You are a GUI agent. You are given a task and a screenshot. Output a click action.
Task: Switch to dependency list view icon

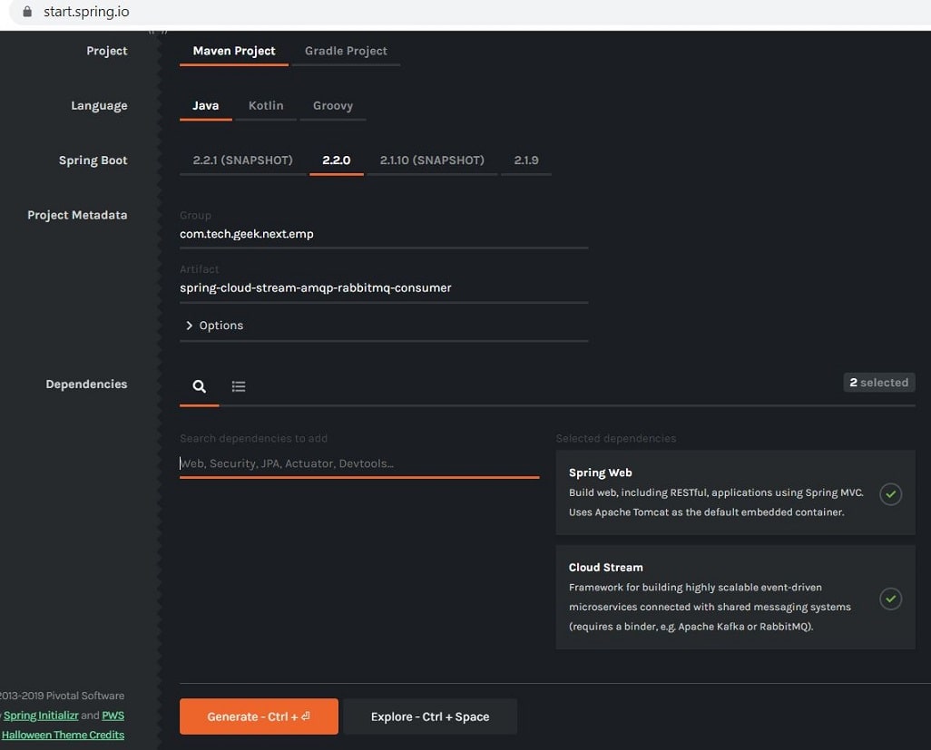(x=239, y=386)
